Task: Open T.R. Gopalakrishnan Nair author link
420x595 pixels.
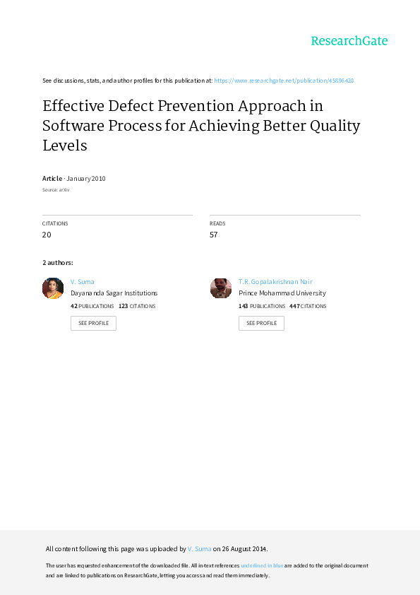Action: [275, 281]
